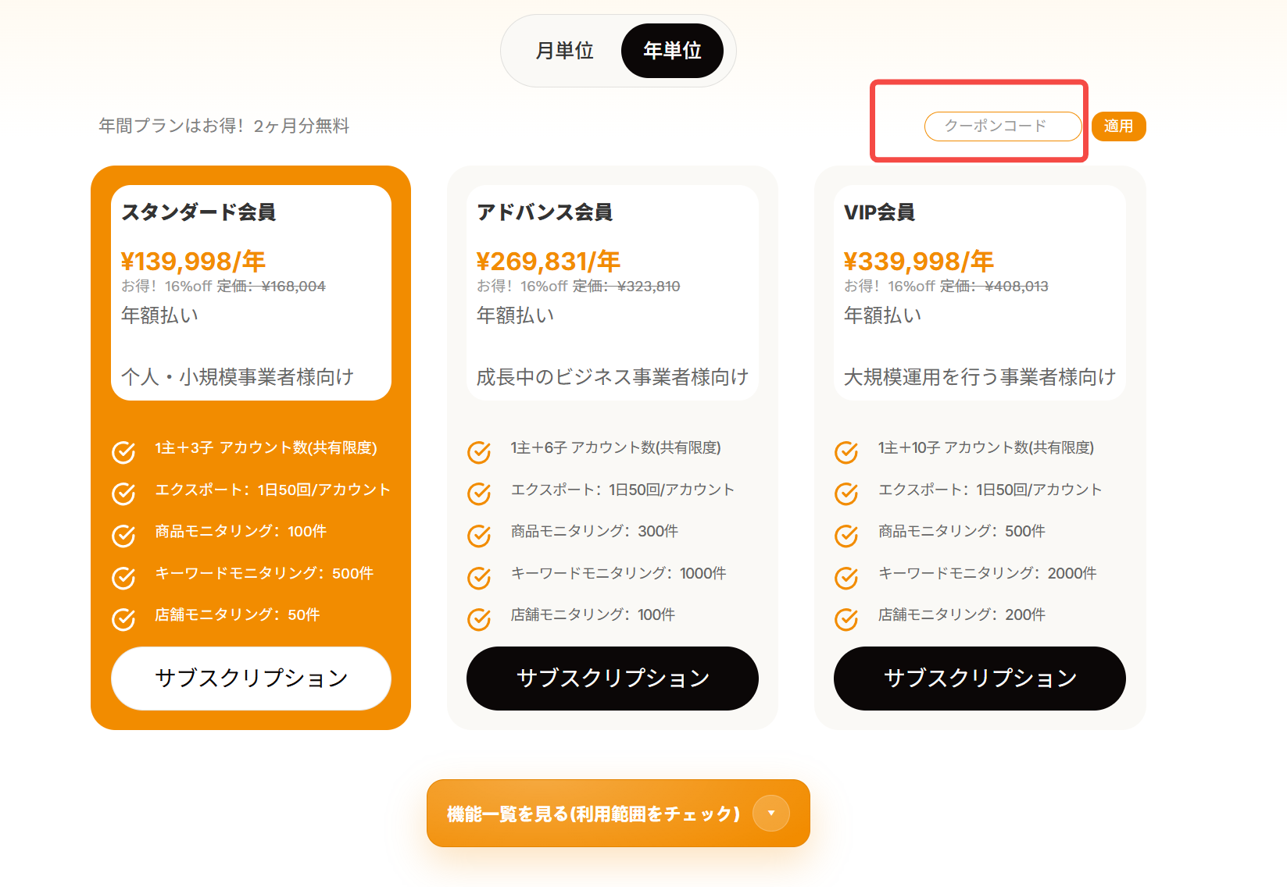Click 大規模運用を行う事業者様向け description
Screen dimensions: 1287x887
980,377
